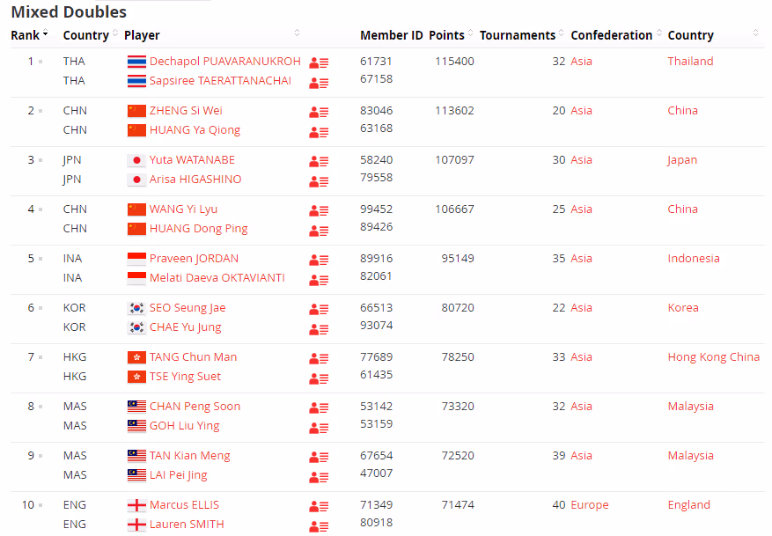772x536 pixels.
Task: Open TANG Chun Man player link
Action: tap(193, 357)
